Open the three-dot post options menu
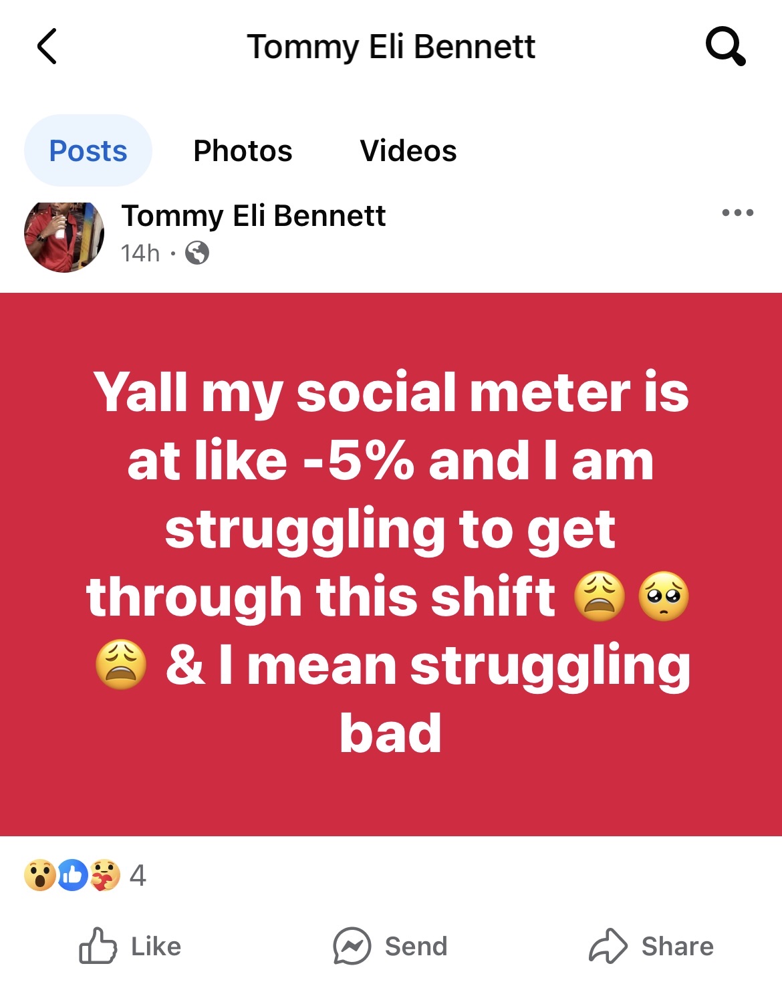This screenshot has width=782, height=982. coord(739,211)
